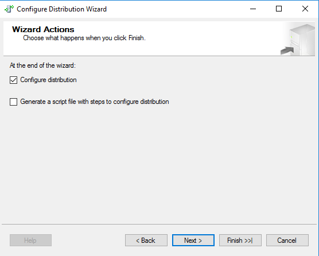Image resolution: width=319 pixels, height=256 pixels.
Task: Cancel the distribution wizard
Action: [x=287, y=241]
